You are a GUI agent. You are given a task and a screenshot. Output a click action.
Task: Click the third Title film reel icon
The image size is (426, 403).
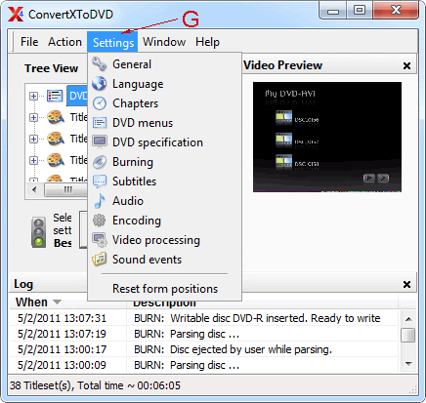click(56, 160)
